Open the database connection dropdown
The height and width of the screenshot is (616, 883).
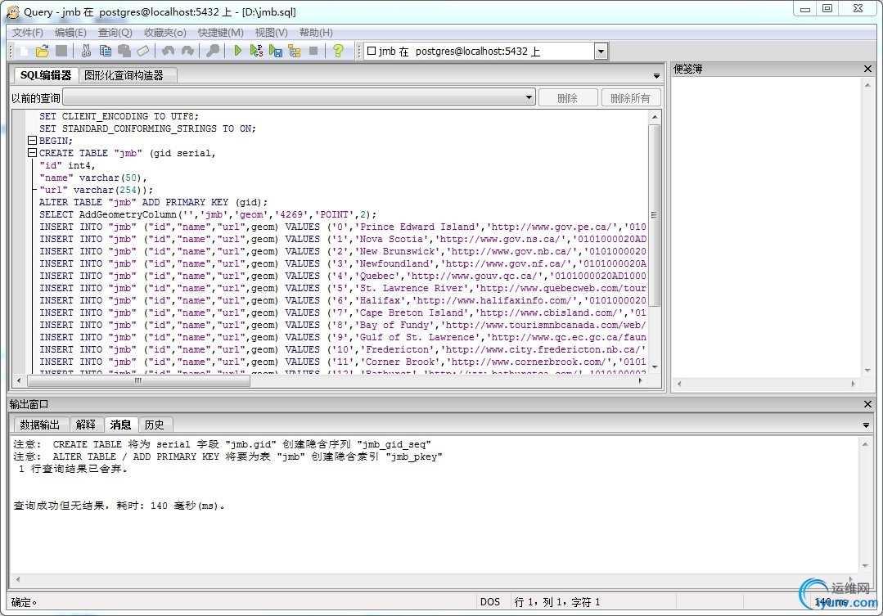pos(601,52)
